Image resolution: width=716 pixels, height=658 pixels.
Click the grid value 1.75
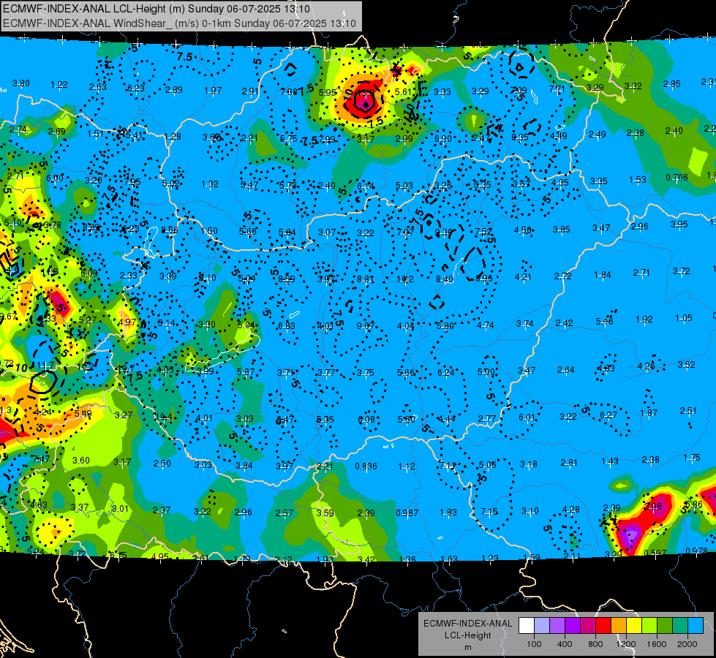(692, 457)
